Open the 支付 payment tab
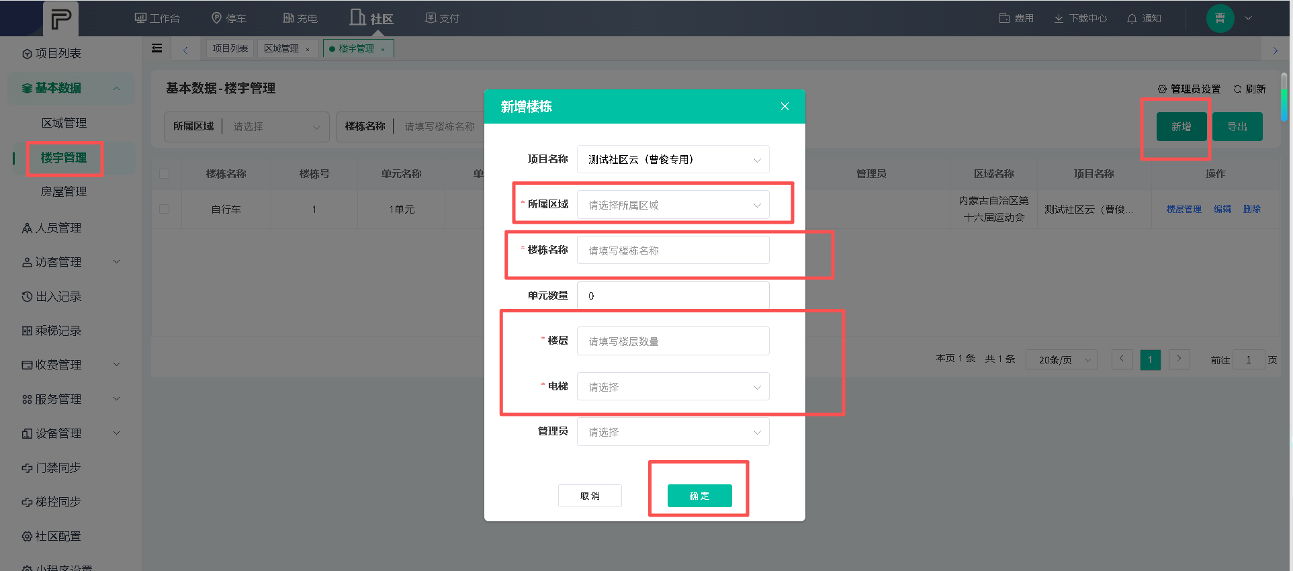 point(442,18)
